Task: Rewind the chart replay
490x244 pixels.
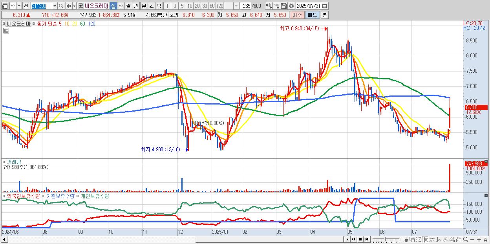Action: pyautogui.click(x=353, y=239)
